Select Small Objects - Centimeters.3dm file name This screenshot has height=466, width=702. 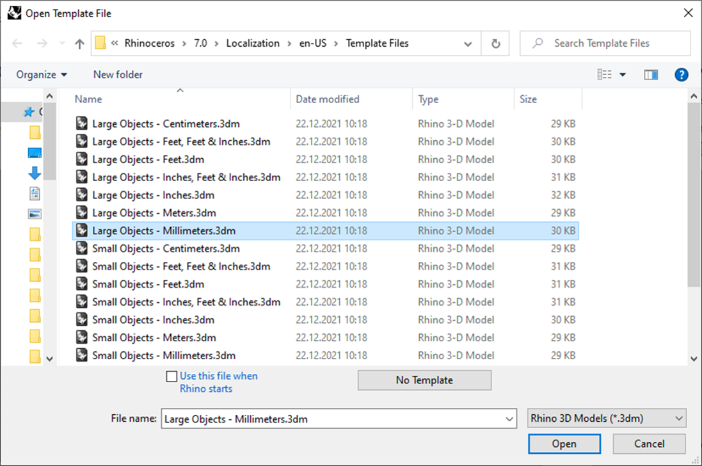[166, 248]
